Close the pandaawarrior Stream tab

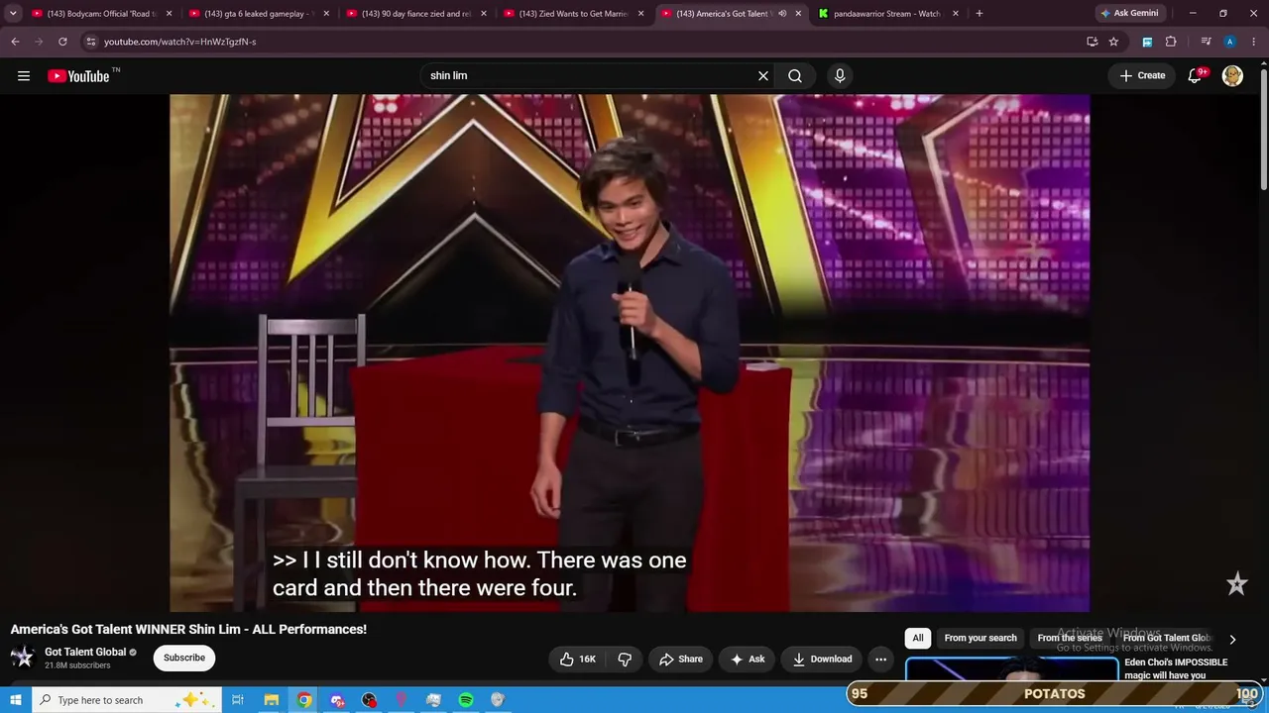tap(956, 14)
